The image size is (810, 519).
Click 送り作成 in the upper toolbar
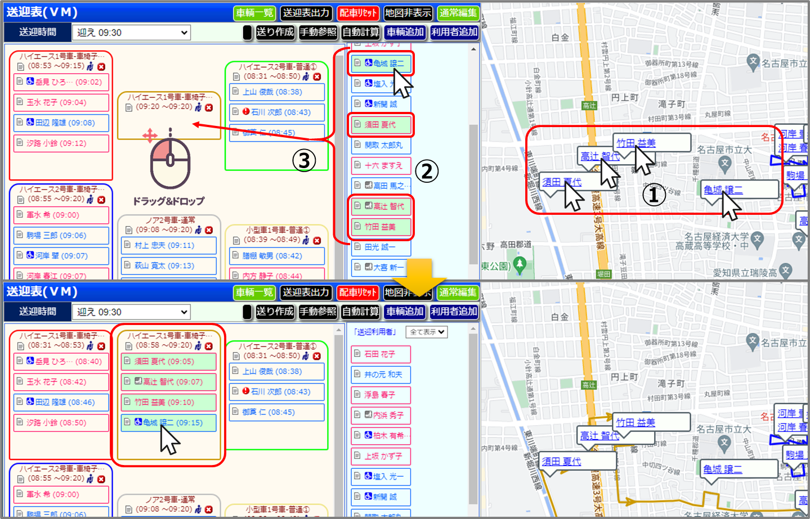pos(275,32)
